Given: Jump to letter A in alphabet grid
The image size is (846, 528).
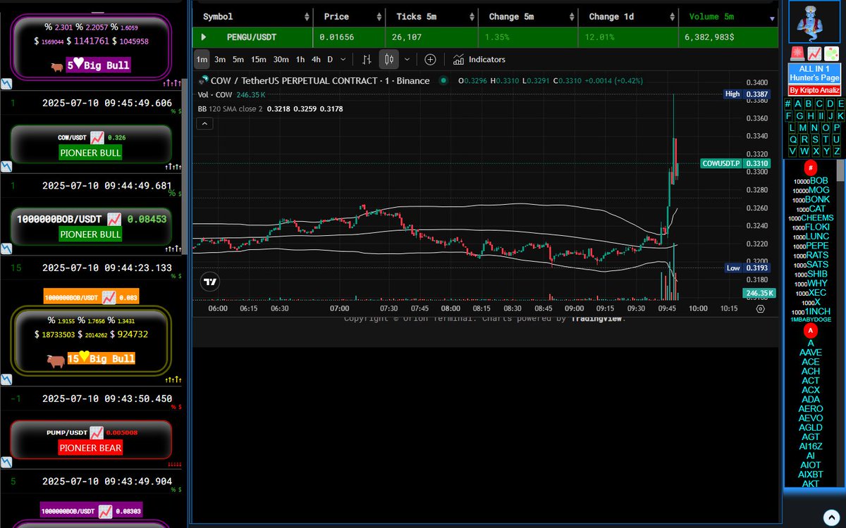Looking at the screenshot, I should point(798,103).
